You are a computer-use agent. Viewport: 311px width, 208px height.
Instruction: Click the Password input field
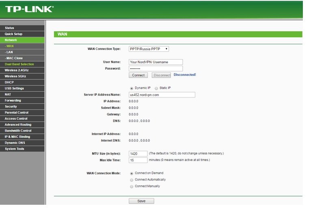155,69
